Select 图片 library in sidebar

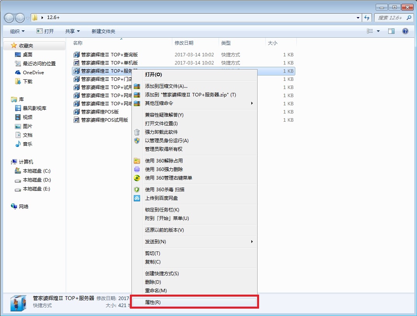pyautogui.click(x=24, y=126)
